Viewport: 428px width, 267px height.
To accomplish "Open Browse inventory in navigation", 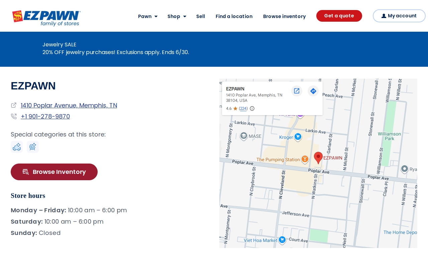I will [x=285, y=16].
